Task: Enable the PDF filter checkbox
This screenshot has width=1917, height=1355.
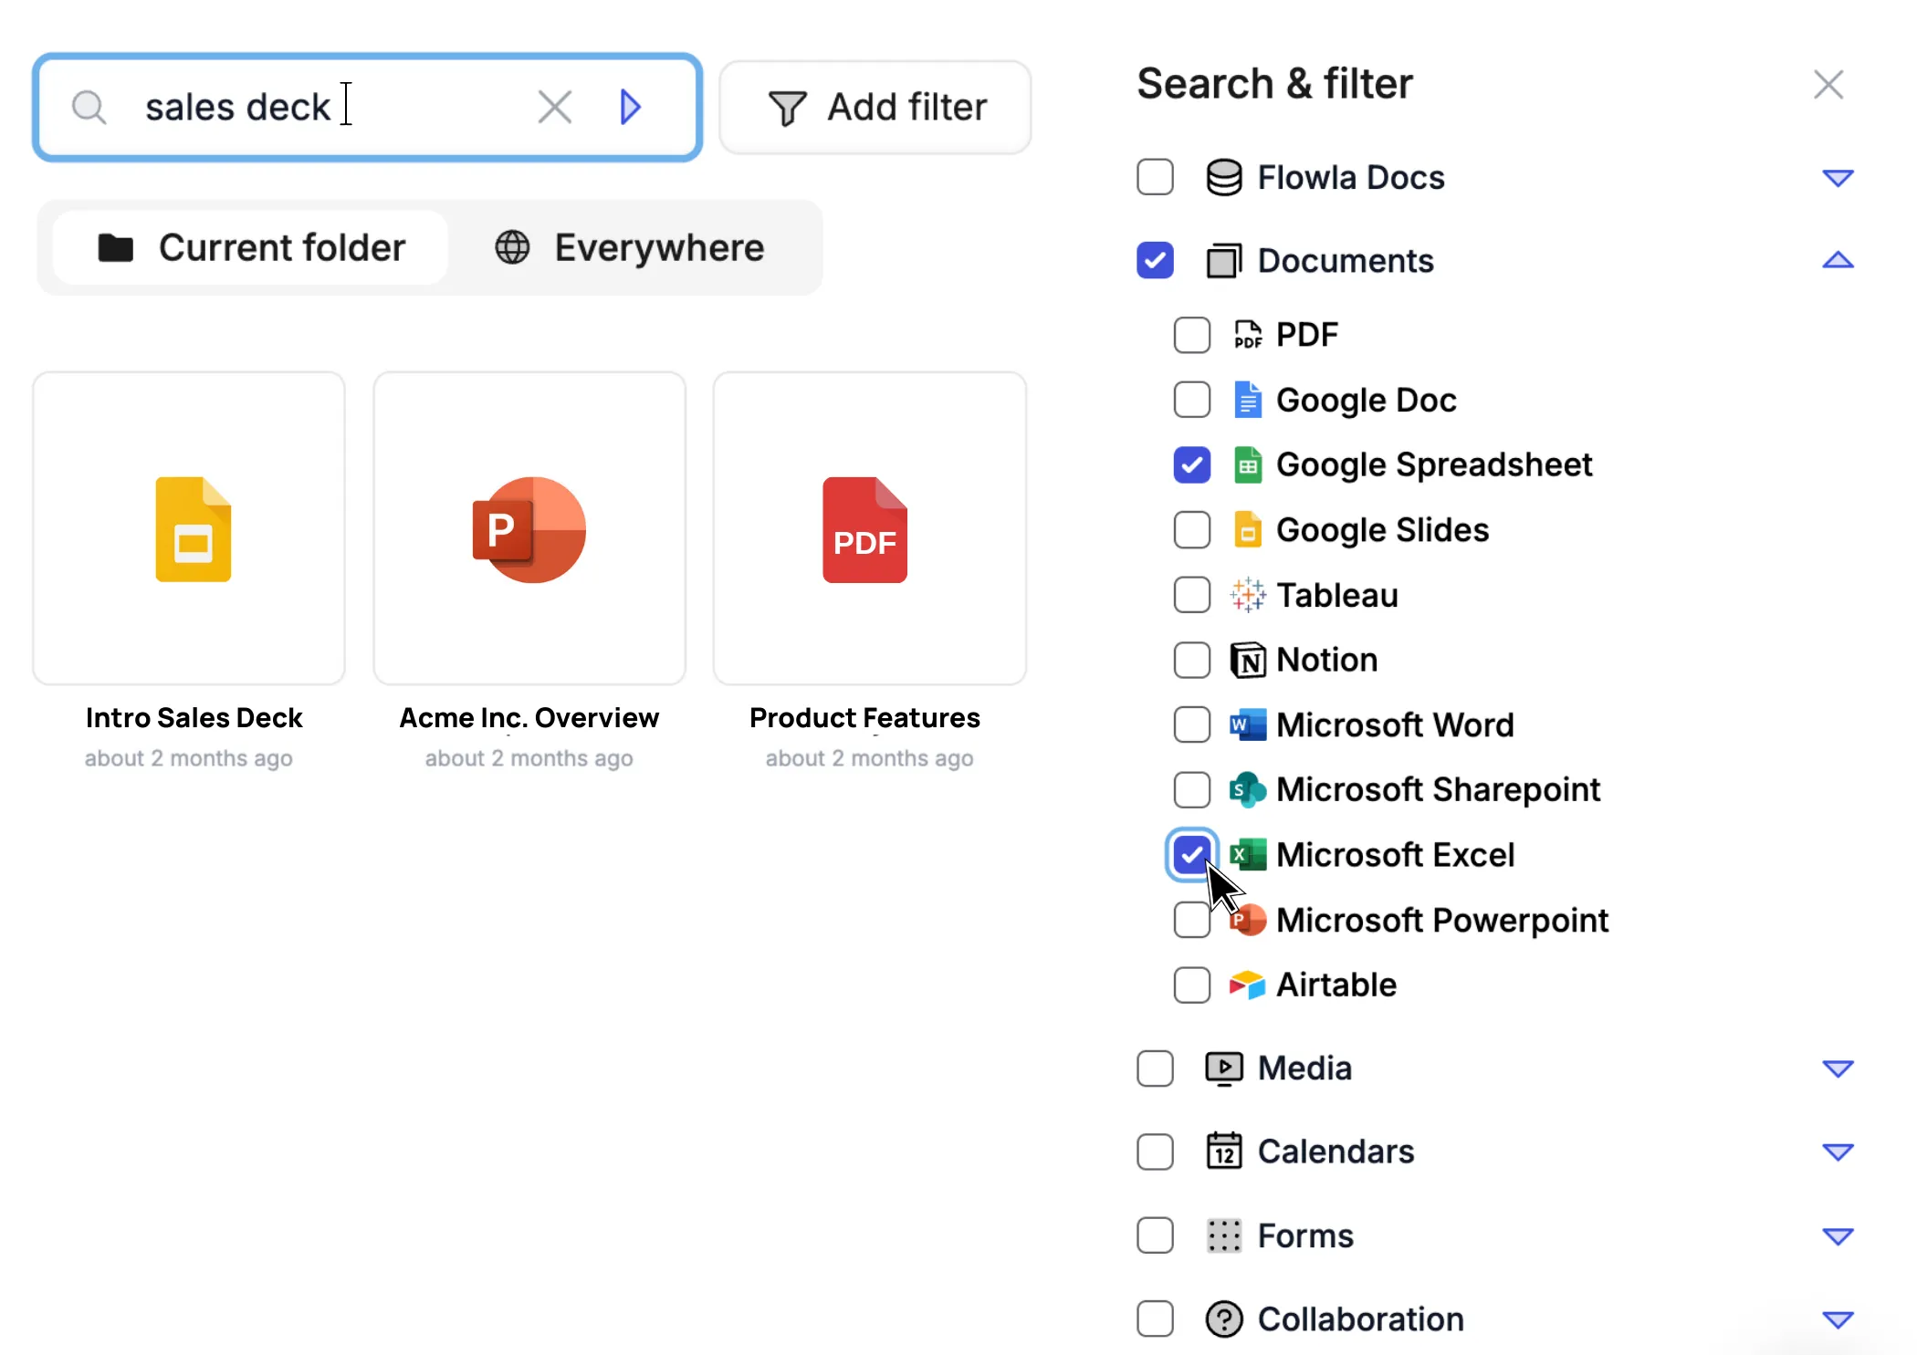Action: (x=1191, y=335)
